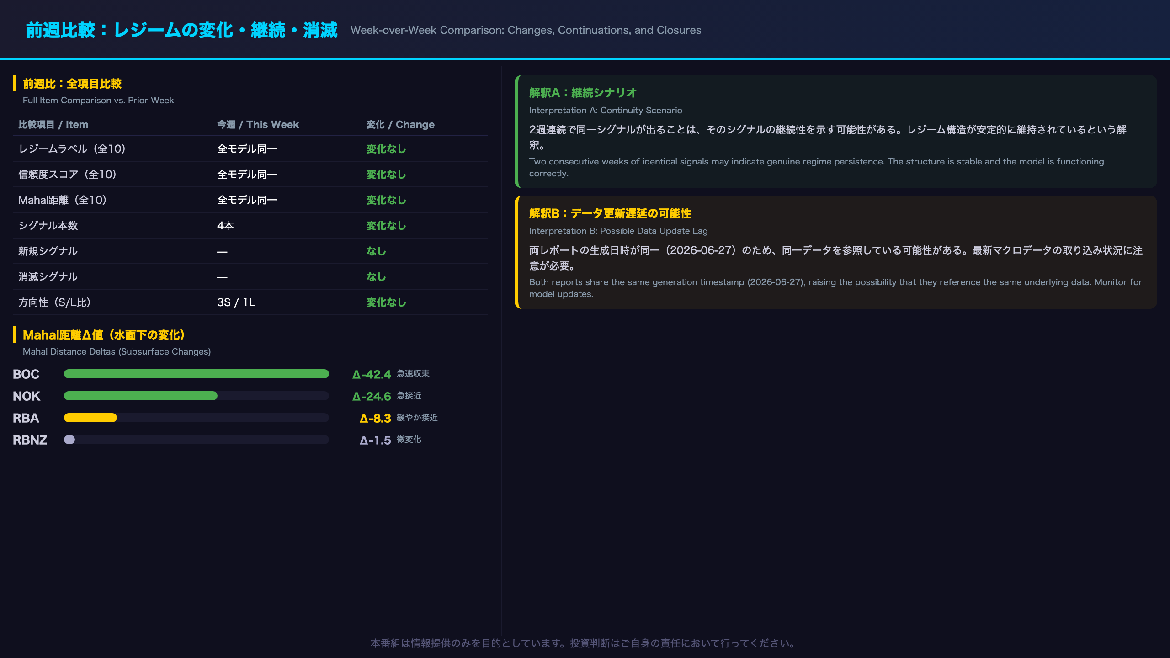Click 全モデル同一 in the レジームラベル row

(x=247, y=149)
